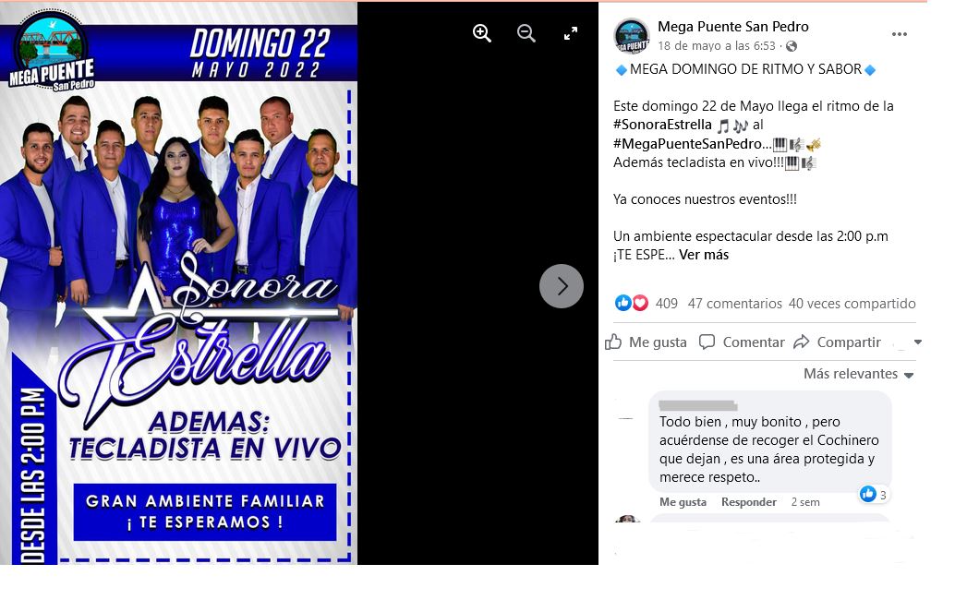
Task: Zoom out of the photo
Action: pos(526,33)
